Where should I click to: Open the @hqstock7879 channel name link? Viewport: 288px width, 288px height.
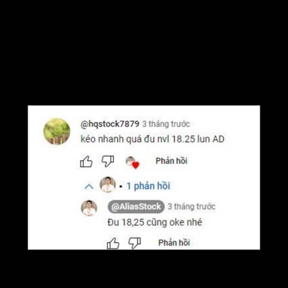[110, 124]
